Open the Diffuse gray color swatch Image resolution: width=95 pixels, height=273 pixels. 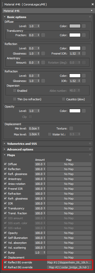tap(75, 26)
